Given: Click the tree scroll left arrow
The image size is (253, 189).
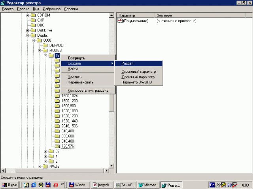Looking at the screenshot, I should tap(3, 170).
